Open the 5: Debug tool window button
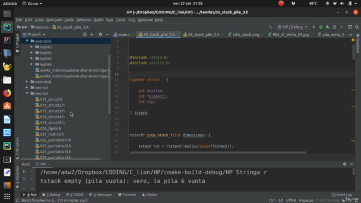361x203 pixels. (x=51, y=195)
